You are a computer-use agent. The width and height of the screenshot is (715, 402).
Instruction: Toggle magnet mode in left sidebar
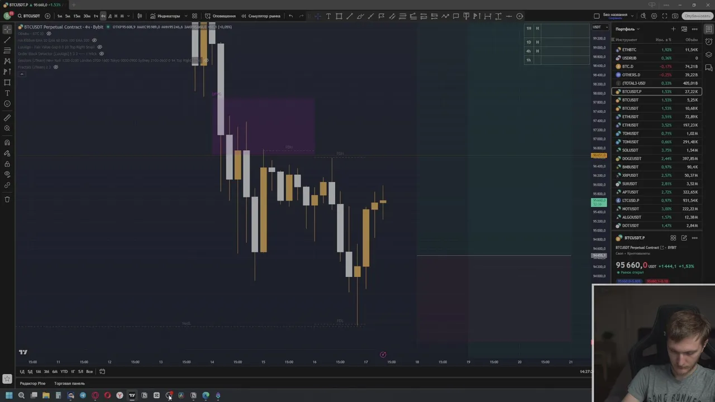pyautogui.click(x=7, y=142)
